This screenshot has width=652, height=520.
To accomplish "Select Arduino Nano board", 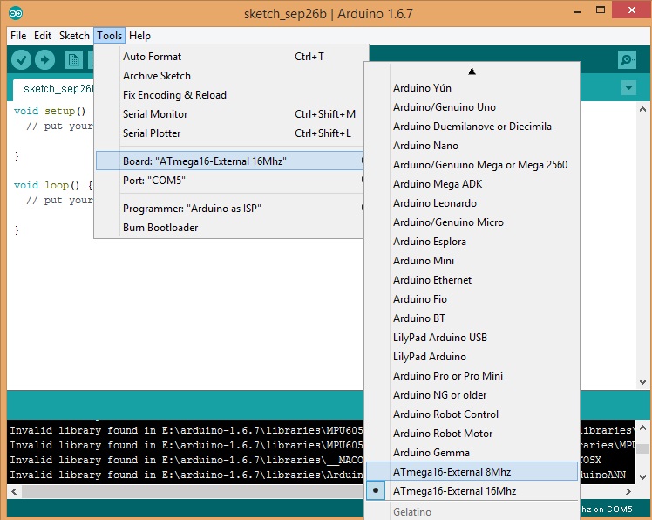I will pyautogui.click(x=472, y=146).
